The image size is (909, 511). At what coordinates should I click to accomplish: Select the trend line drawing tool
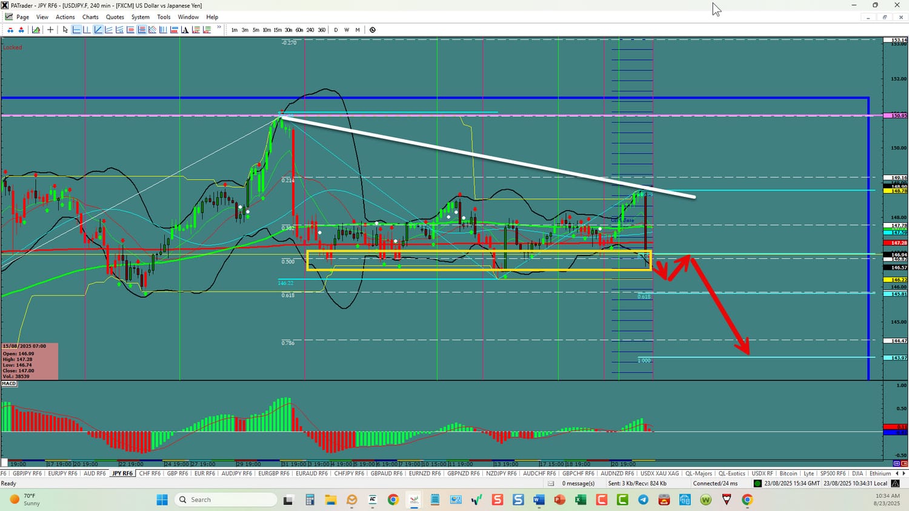tap(98, 30)
